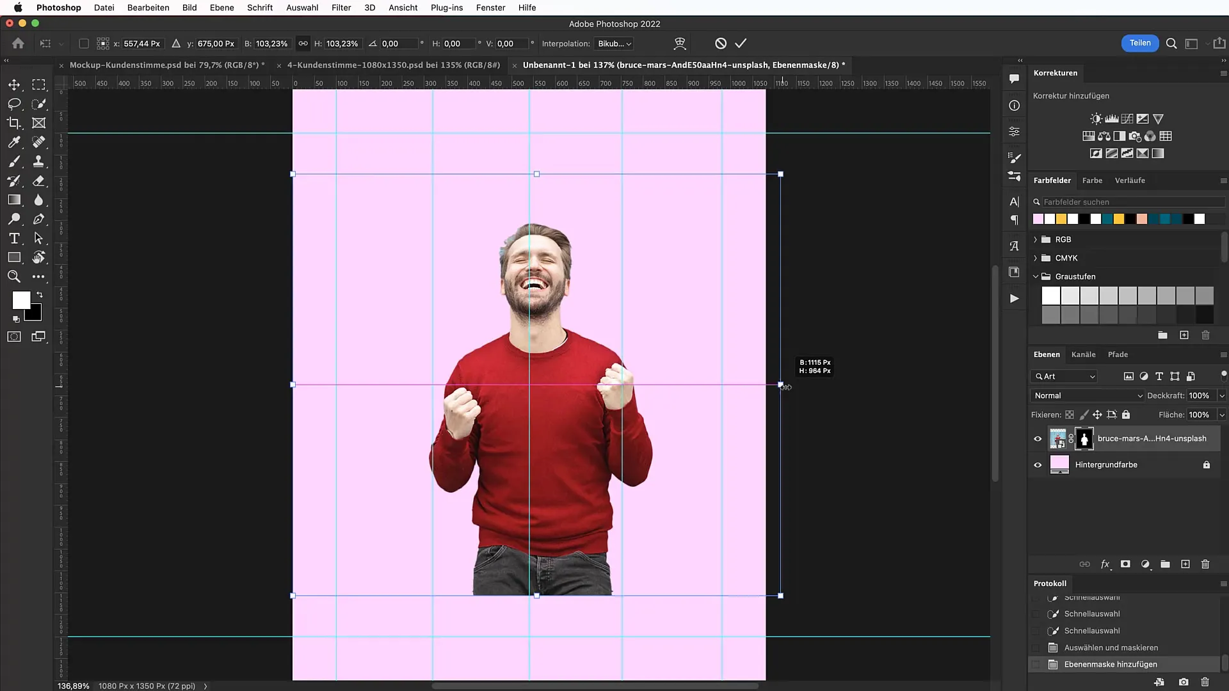Collapse the Graustufen swatch folder

(x=1035, y=276)
